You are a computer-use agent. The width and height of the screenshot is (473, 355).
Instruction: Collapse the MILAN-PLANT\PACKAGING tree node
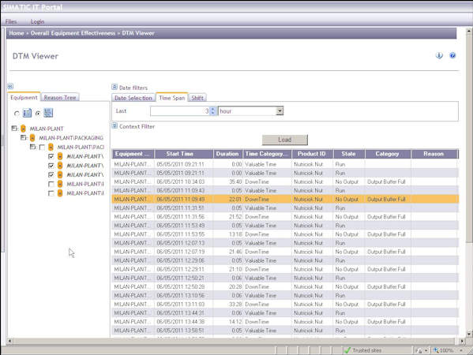coord(24,138)
